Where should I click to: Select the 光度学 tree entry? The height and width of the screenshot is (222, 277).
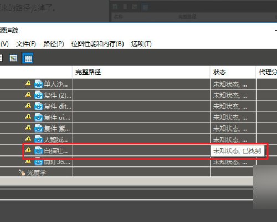click(37, 173)
